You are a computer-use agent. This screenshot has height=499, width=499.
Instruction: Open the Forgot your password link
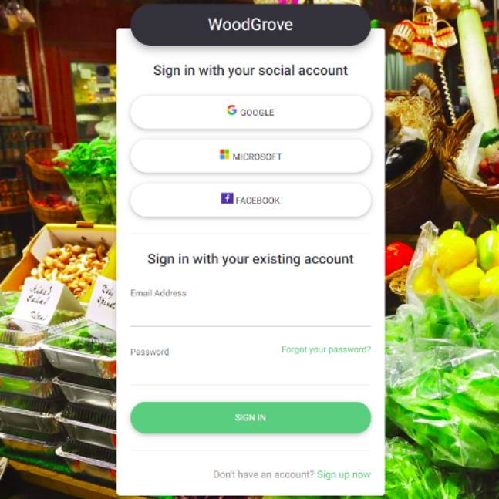(x=326, y=349)
